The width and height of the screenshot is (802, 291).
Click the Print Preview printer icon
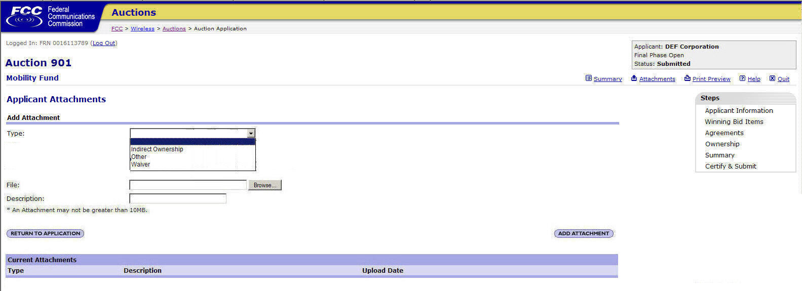tap(687, 78)
